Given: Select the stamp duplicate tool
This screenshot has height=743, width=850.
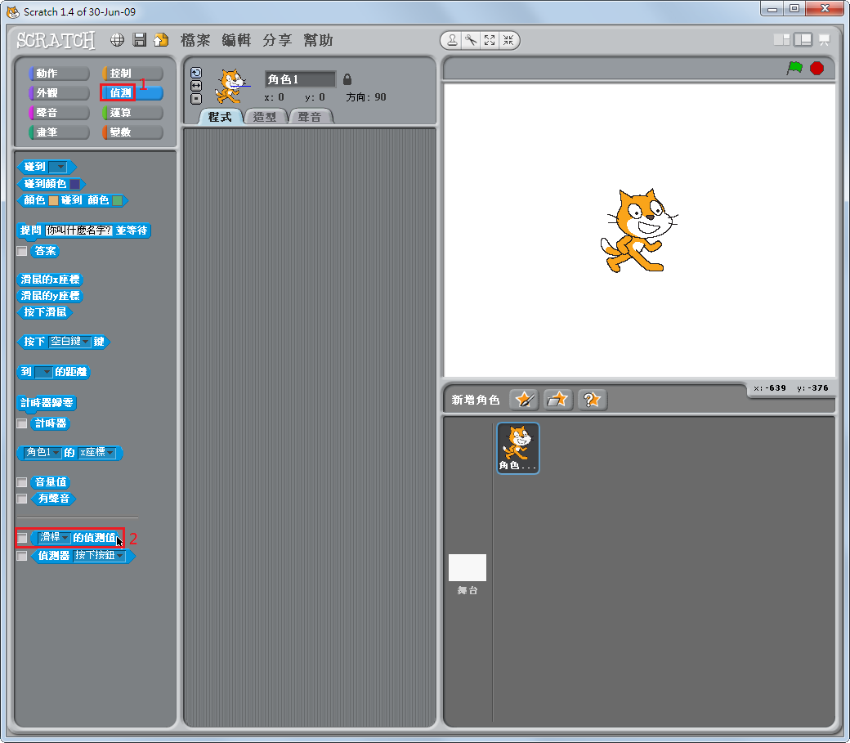Looking at the screenshot, I should click(452, 40).
